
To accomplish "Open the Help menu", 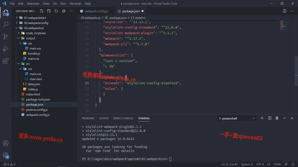I will click(88, 4).
